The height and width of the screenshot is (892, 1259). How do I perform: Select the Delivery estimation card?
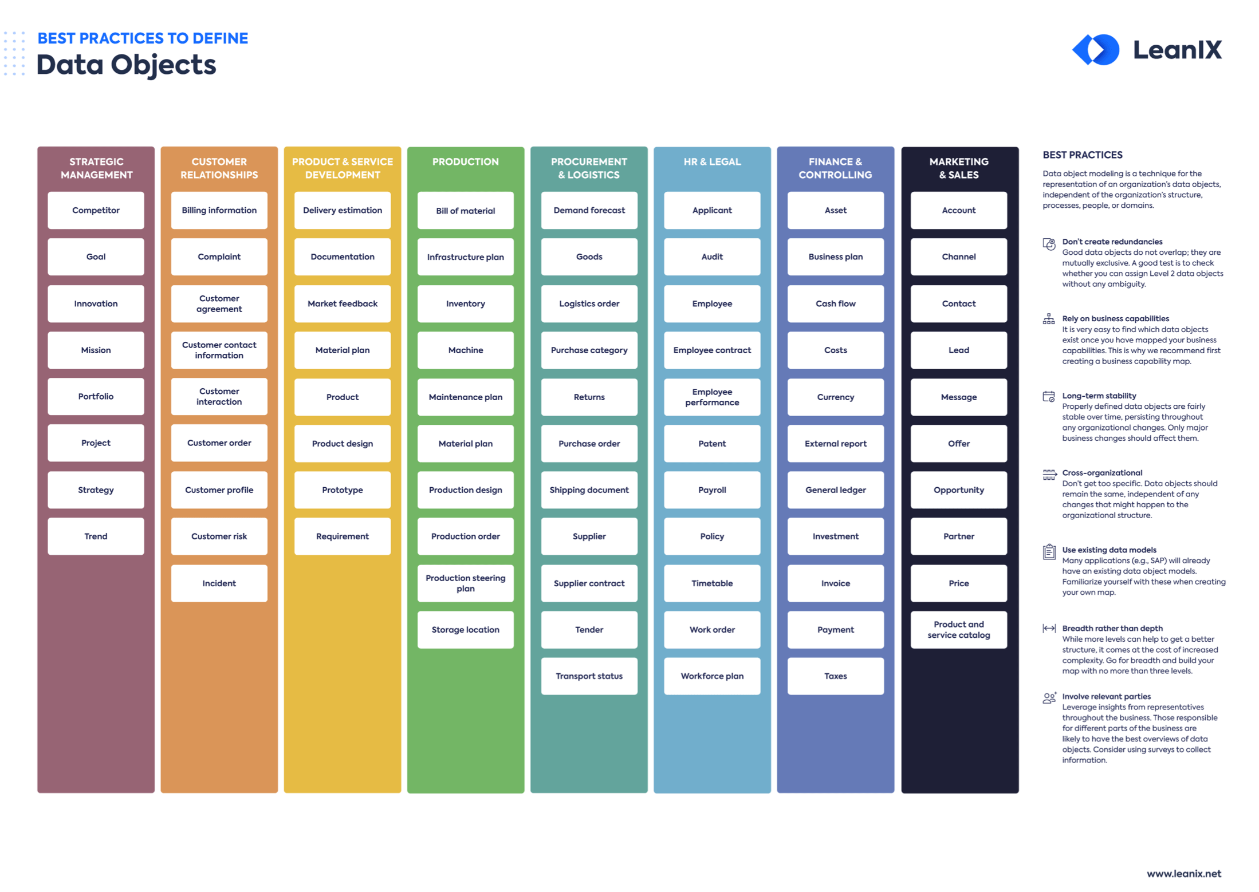click(342, 210)
